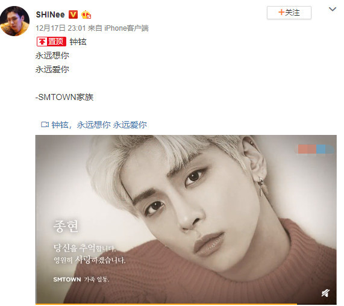Unmute video via crossed speaker icon
344x306 pixels.
click(x=325, y=293)
